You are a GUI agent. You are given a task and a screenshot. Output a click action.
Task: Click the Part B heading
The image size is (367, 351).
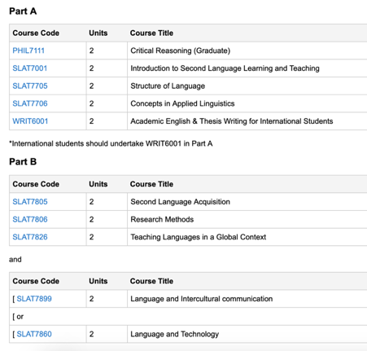point(23,162)
